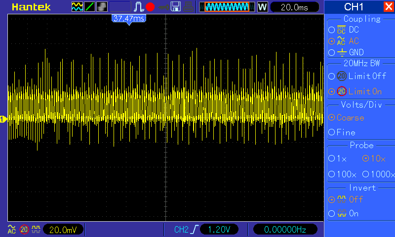The image size is (395, 237).
Task: Click the CH2 trigger source label
Action: pos(181,230)
